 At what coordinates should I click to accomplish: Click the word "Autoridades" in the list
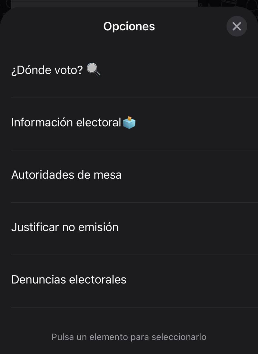click(43, 175)
